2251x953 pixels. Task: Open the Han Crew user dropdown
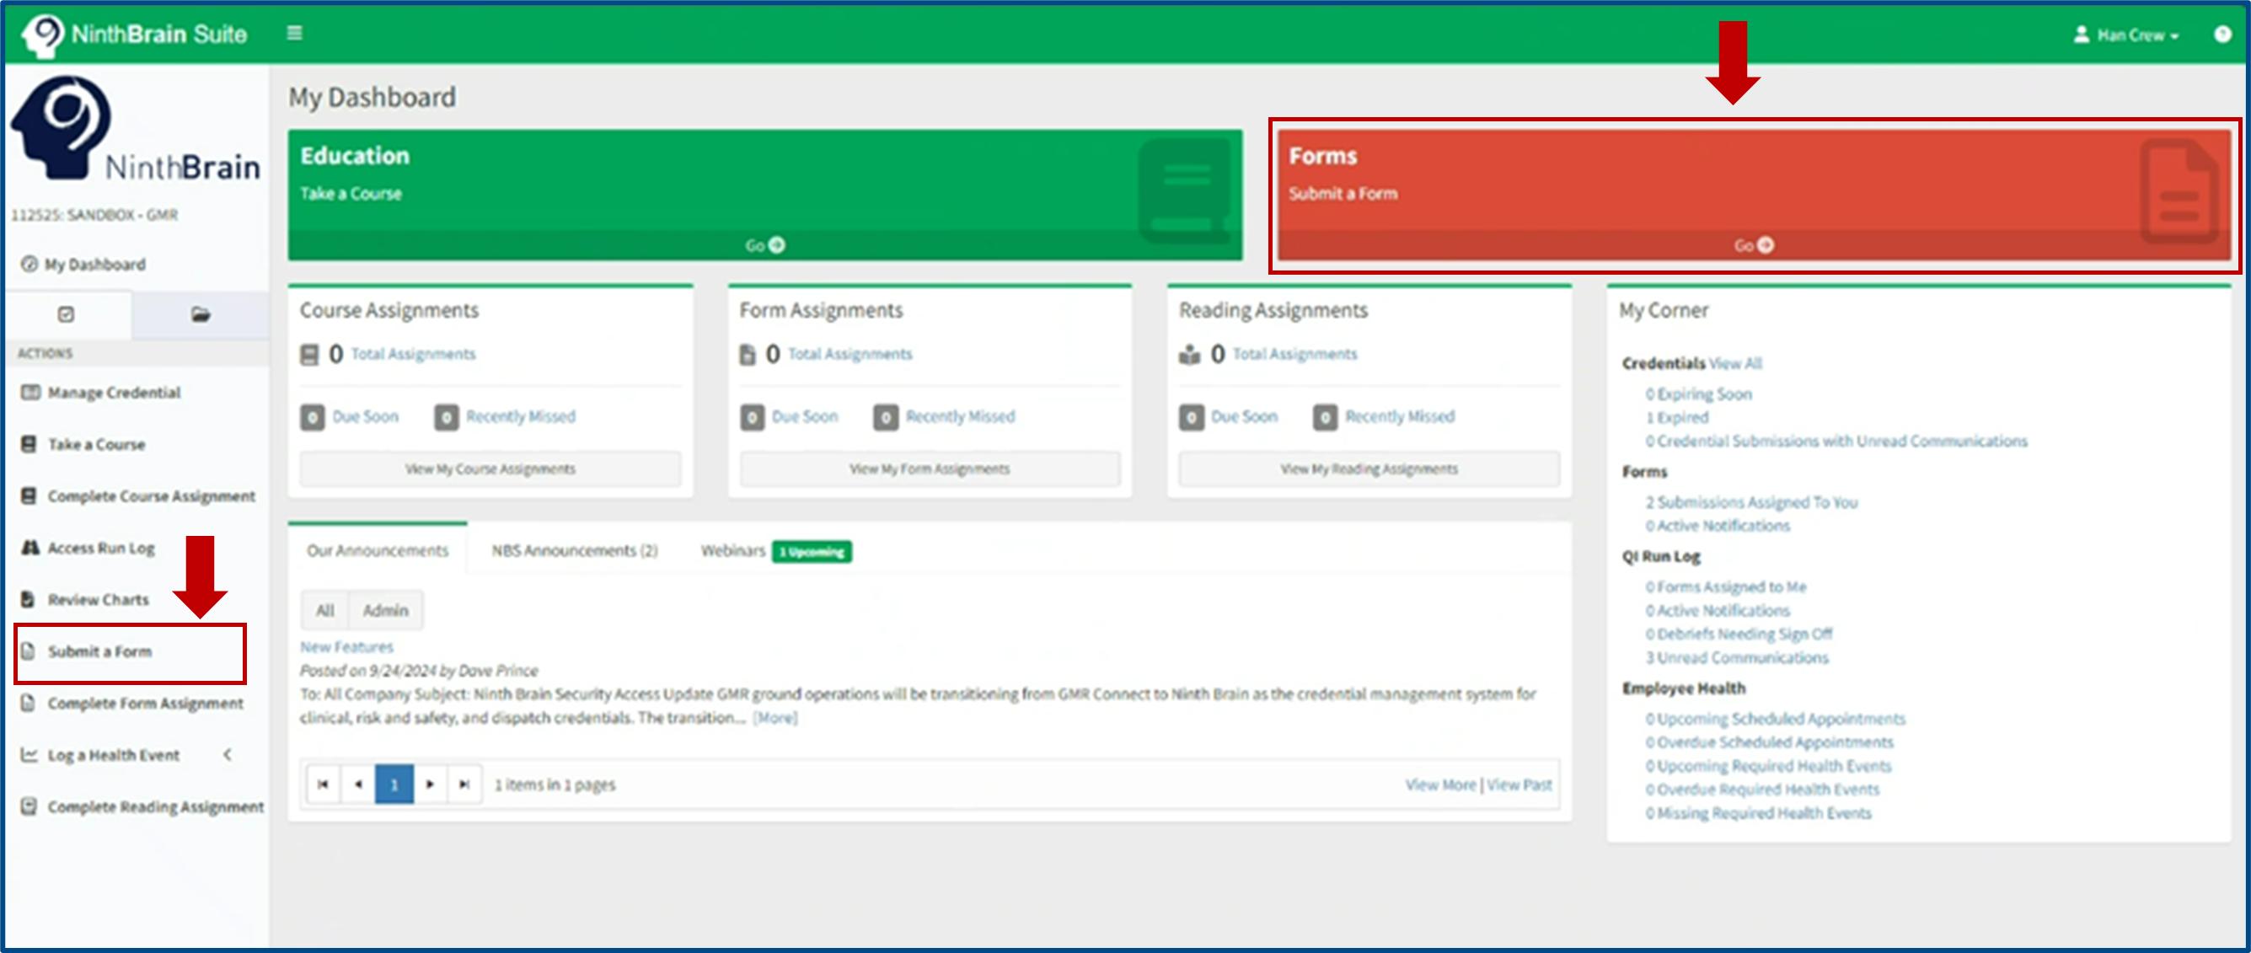(2126, 35)
